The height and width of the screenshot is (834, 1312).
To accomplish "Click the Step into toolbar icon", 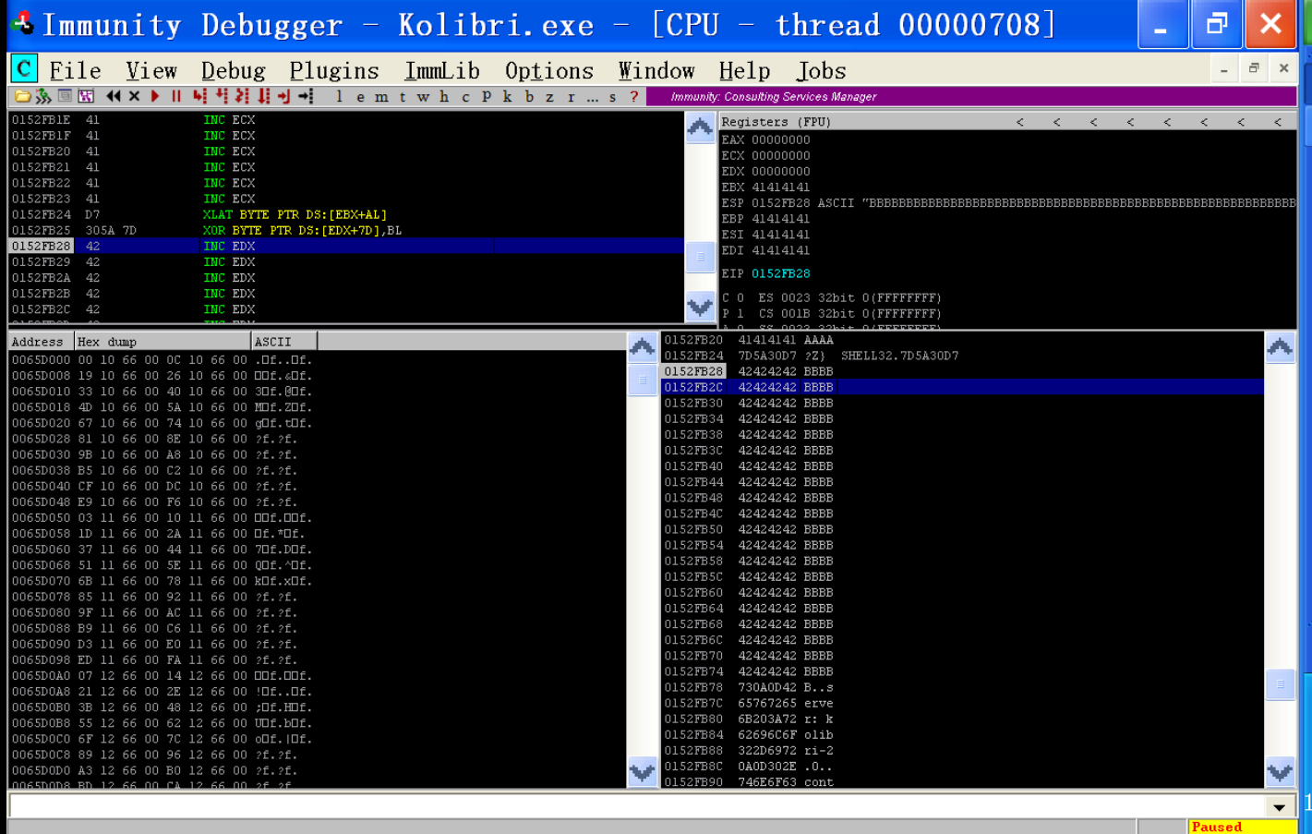I will click(x=199, y=96).
